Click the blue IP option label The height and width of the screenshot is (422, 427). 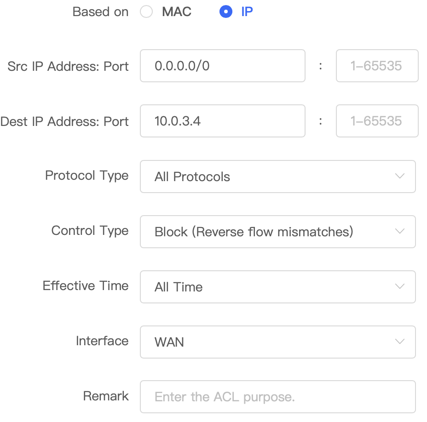[247, 11]
